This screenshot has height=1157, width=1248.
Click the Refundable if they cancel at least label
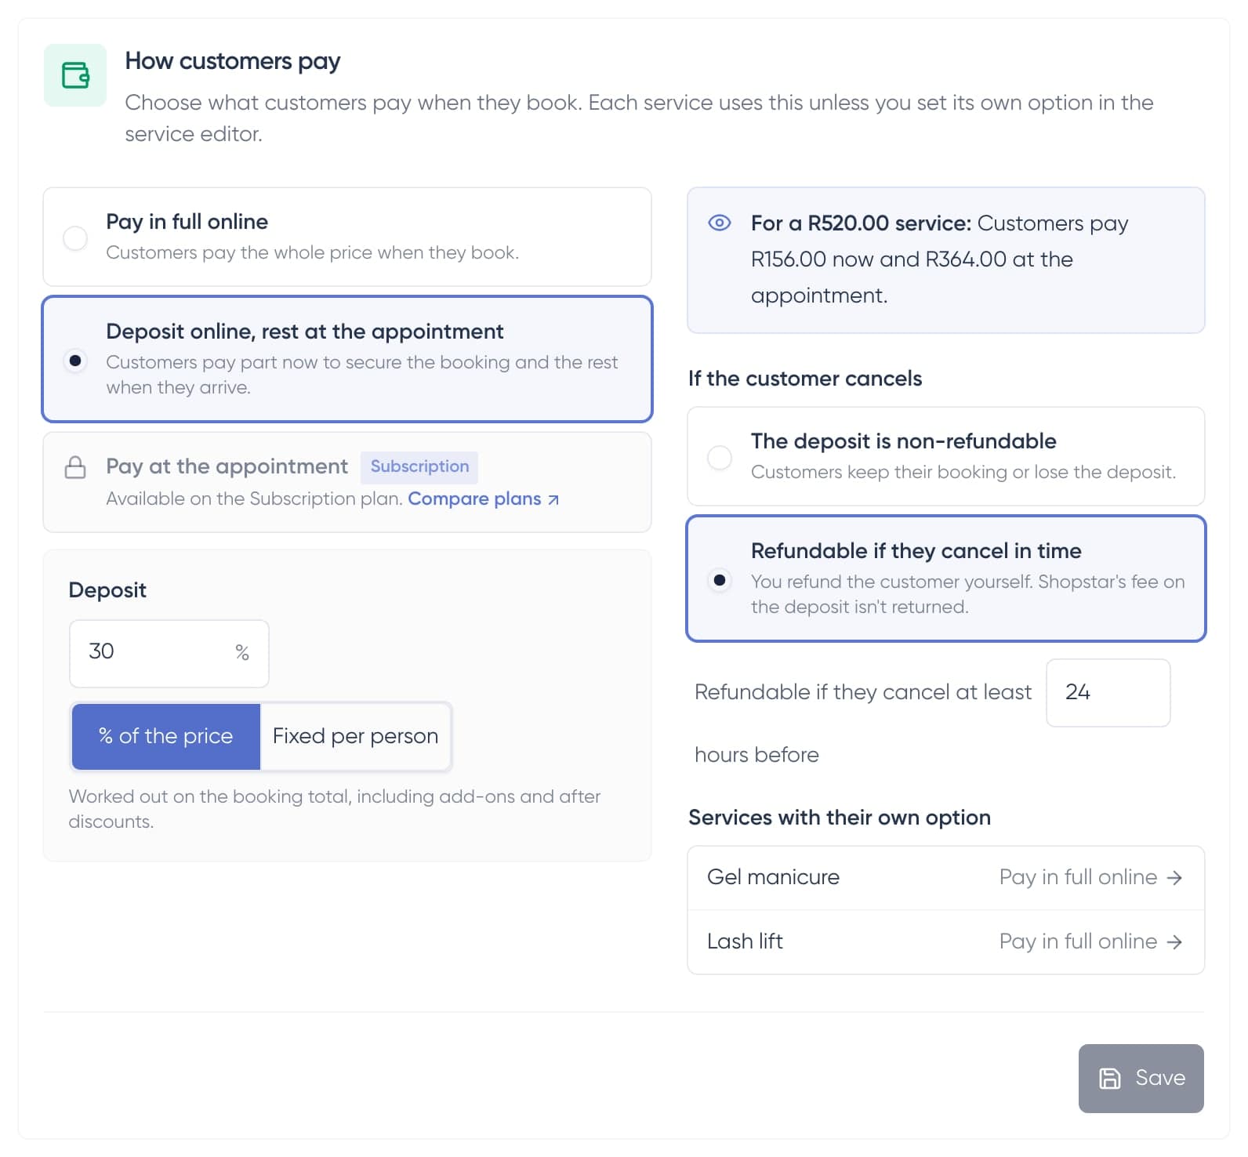pos(863,692)
